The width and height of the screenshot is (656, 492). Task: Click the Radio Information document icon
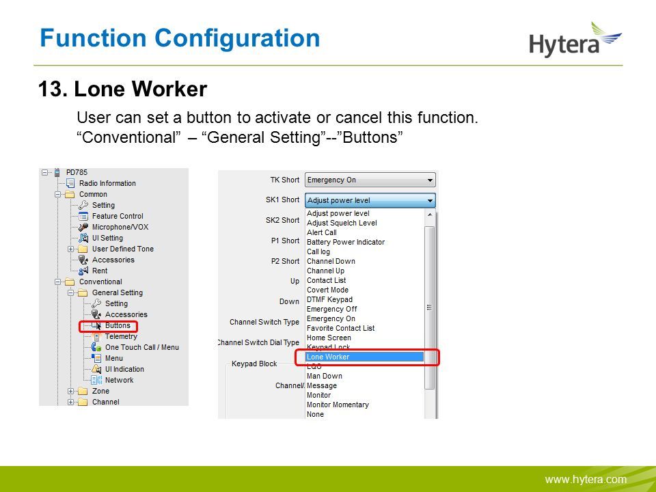[x=70, y=183]
